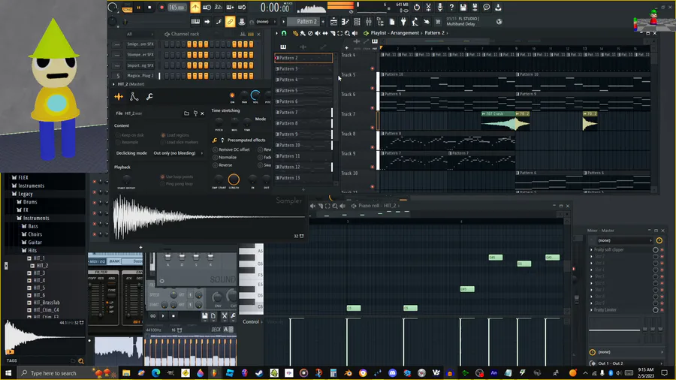Toggle the metronome icon
This screenshot has height=380, width=676.
[195, 8]
